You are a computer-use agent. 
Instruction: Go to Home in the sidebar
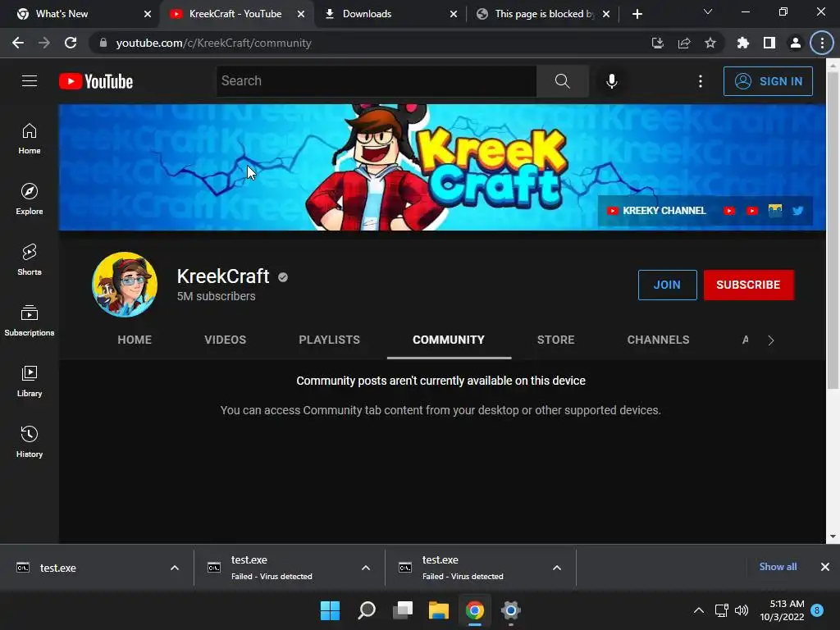click(30, 139)
